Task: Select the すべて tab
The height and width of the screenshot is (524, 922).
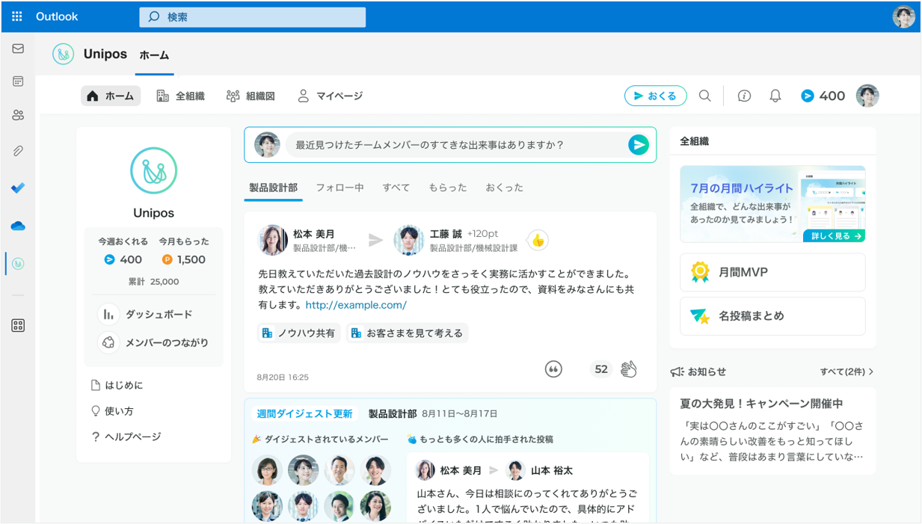Action: (x=396, y=188)
